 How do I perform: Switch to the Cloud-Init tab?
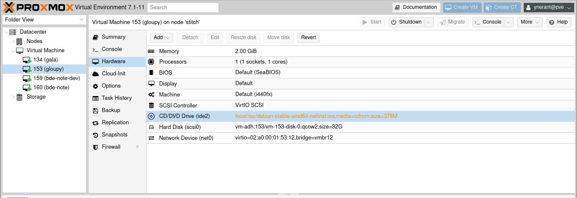tap(113, 74)
